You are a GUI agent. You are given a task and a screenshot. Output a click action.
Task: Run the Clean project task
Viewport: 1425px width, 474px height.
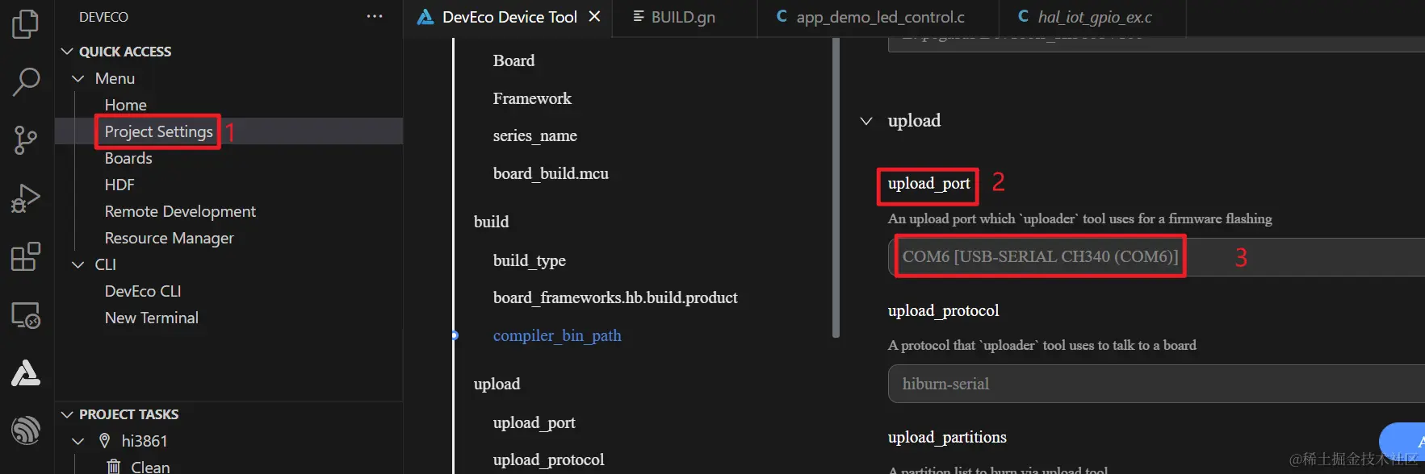point(150,467)
